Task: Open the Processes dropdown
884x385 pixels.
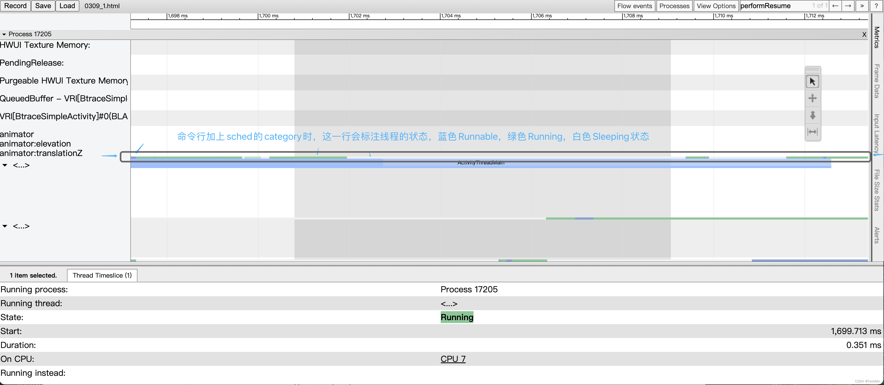Action: click(x=674, y=6)
